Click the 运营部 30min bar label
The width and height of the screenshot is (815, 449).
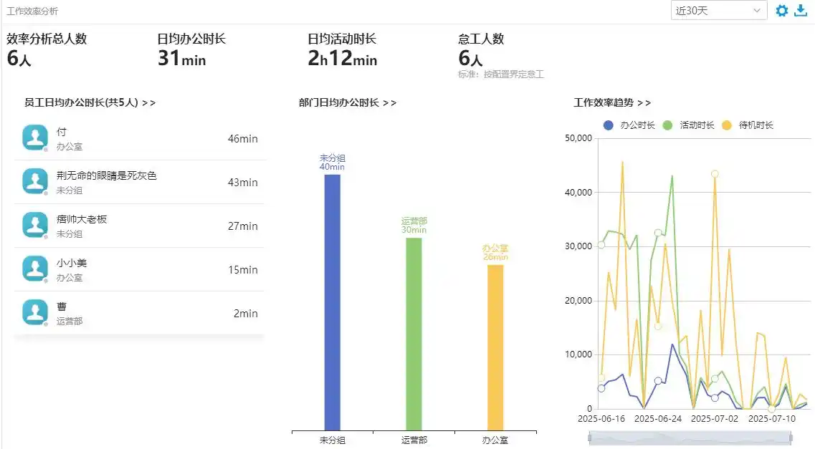(x=414, y=226)
